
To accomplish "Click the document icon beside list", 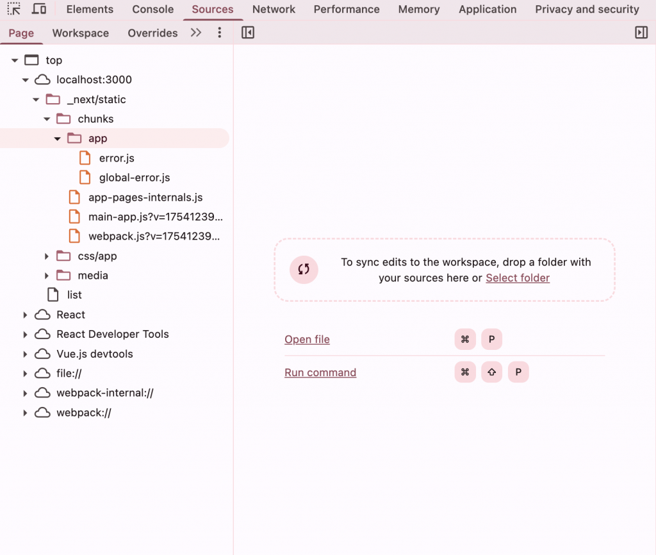I will pos(53,295).
